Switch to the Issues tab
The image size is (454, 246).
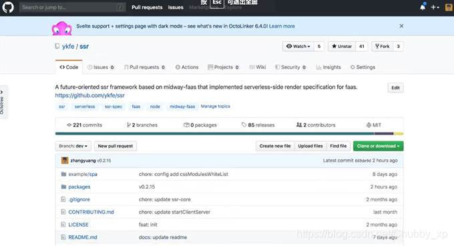[101, 67]
